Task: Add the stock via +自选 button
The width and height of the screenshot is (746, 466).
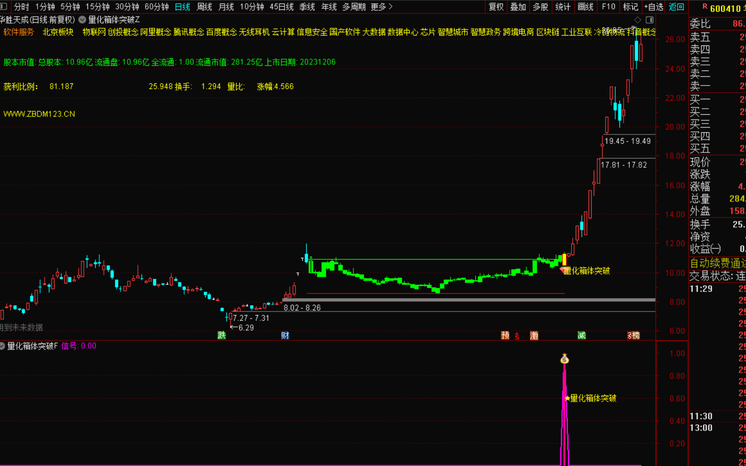Action: click(653, 7)
